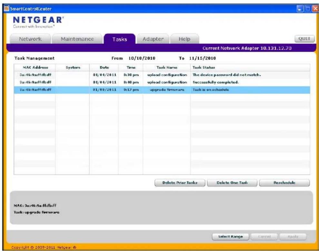Image resolution: width=319 pixels, height=251 pixels.
Task: Select the Task is on schedule row
Action: click(x=162, y=90)
